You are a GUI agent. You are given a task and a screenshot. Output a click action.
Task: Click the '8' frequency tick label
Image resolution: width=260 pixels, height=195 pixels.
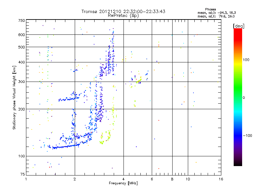pyautogui.click(x=172, y=179)
